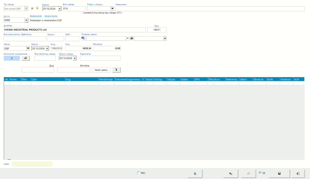310x179 pixels.
Task: Open the Datum naloga date picker arrow
Action: tap(75, 58)
